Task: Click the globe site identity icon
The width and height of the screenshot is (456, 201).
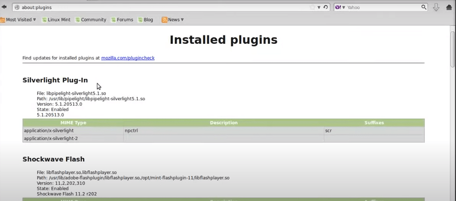Action: tap(17, 7)
